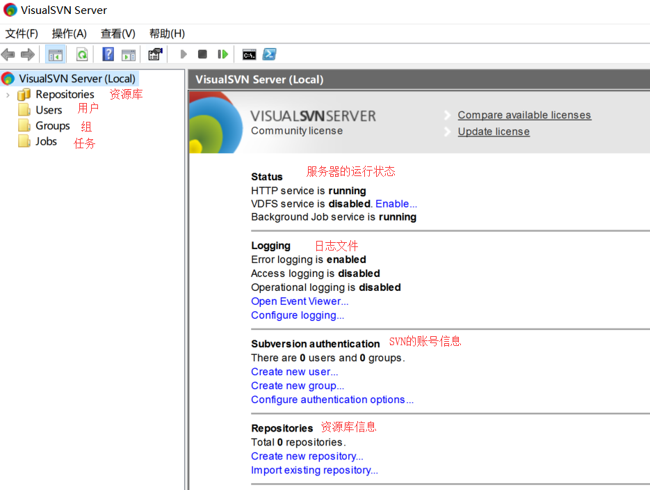Click the 'Community license' text

[x=297, y=131]
